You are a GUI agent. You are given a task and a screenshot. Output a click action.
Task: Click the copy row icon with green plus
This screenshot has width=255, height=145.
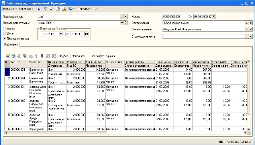pyautogui.click(x=13, y=56)
